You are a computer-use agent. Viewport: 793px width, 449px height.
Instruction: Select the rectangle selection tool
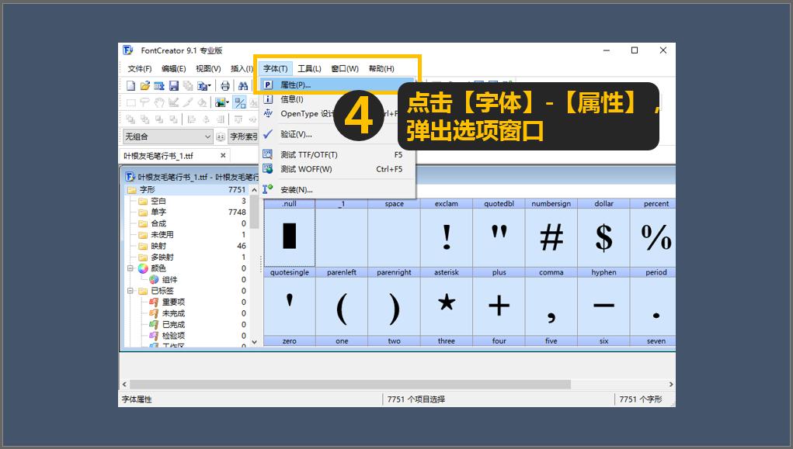[130, 102]
